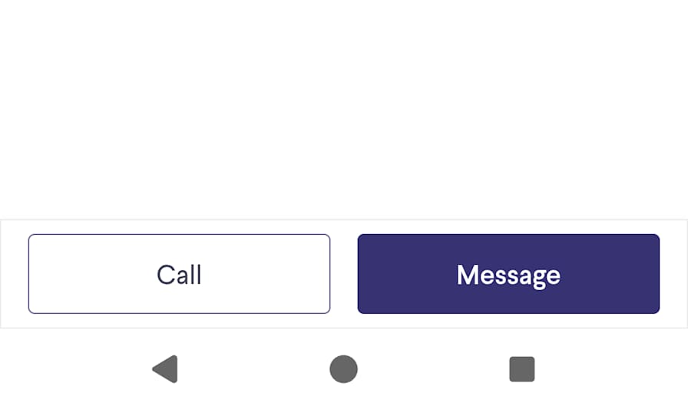688x393 pixels.
Task: Tap the Android back triangle icon
Action: (x=165, y=369)
